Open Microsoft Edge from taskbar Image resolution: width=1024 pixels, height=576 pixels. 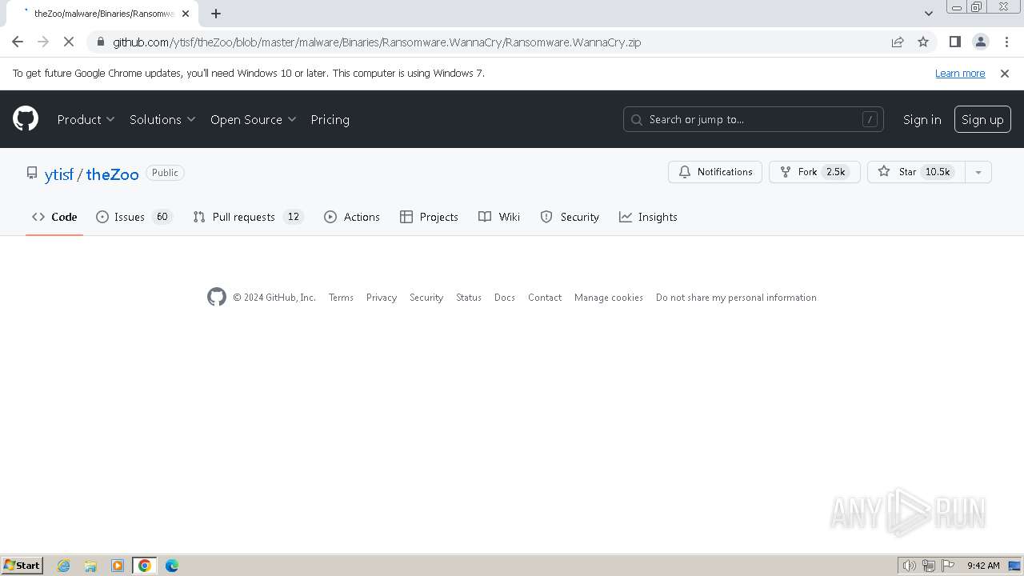point(172,566)
